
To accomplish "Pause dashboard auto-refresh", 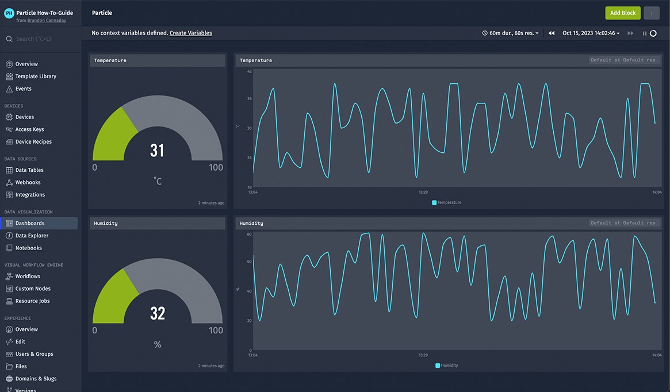I will pyautogui.click(x=644, y=33).
